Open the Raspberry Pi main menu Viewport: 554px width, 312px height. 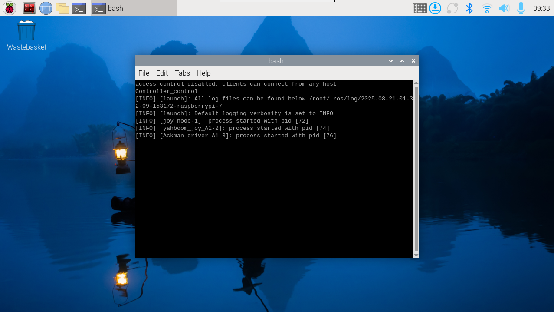tap(9, 8)
